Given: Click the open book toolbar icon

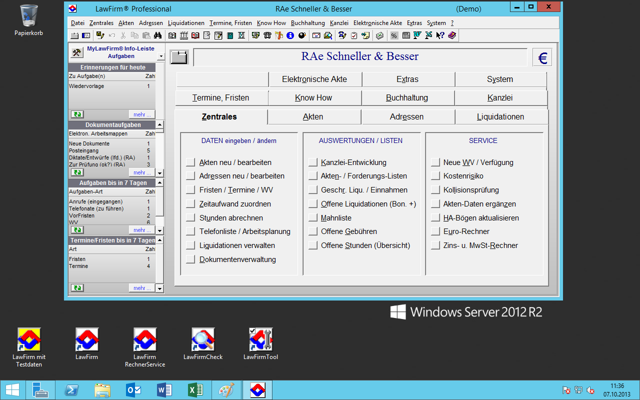Looking at the screenshot, I should [172, 35].
